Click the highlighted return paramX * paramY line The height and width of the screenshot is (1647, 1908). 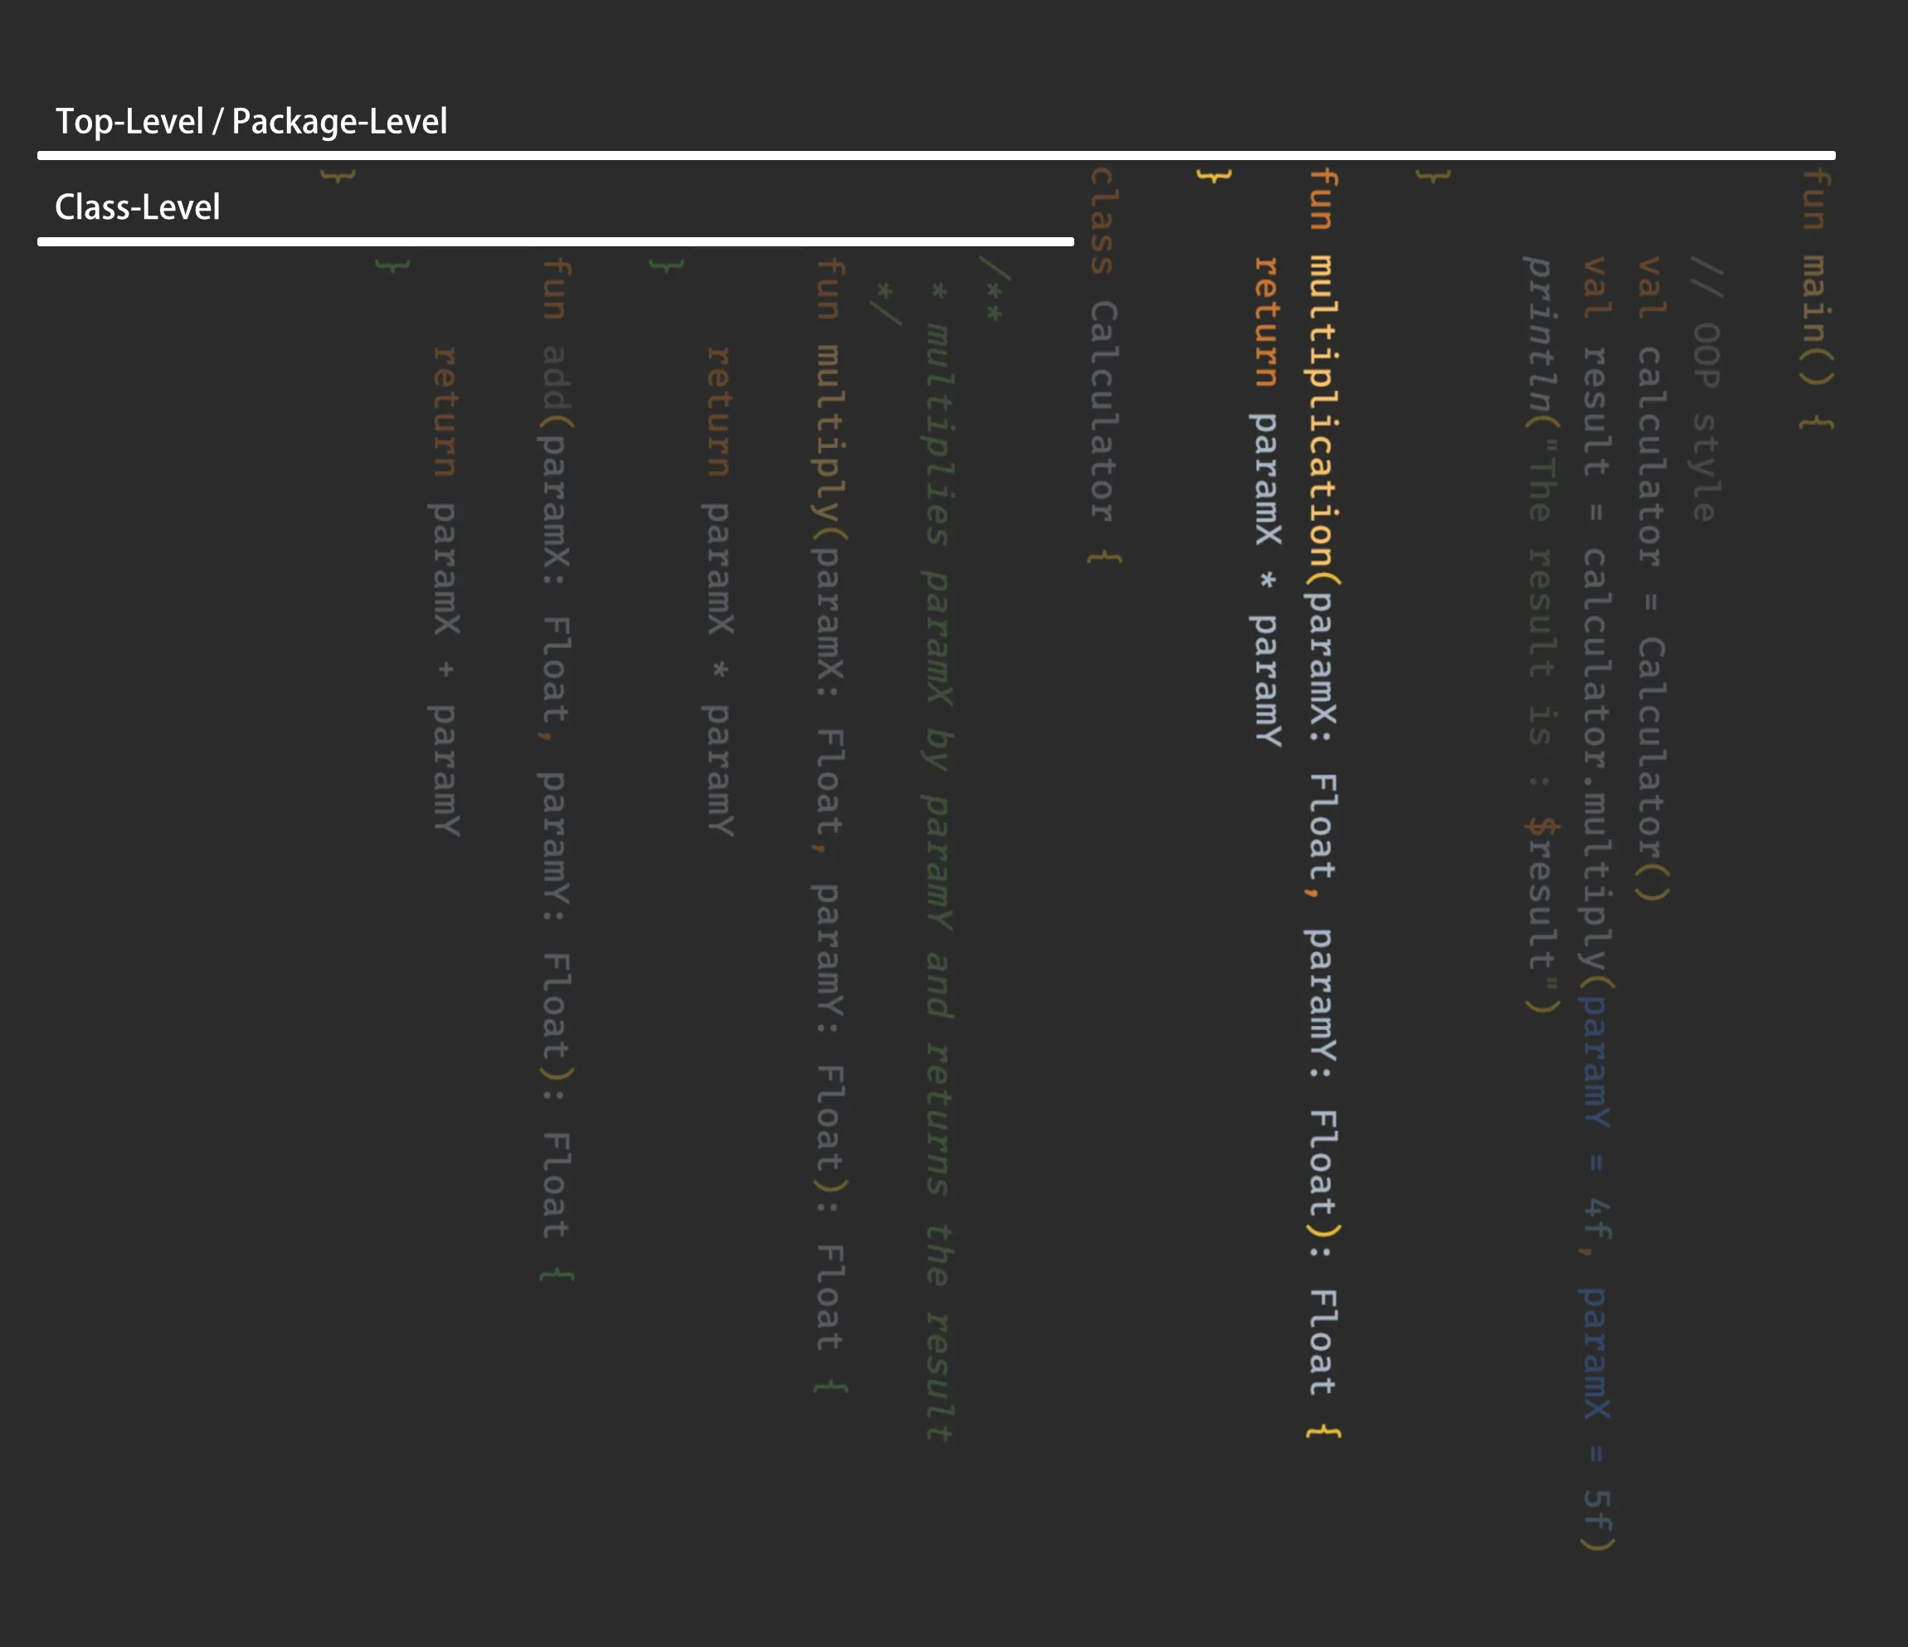pos(1266,502)
